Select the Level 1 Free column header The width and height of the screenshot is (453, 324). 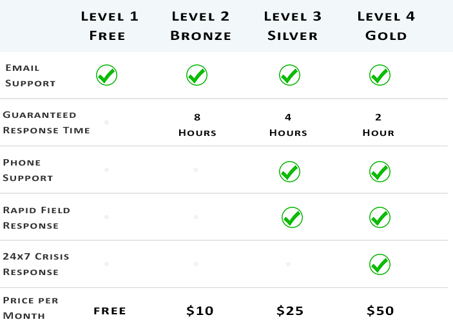pos(110,26)
